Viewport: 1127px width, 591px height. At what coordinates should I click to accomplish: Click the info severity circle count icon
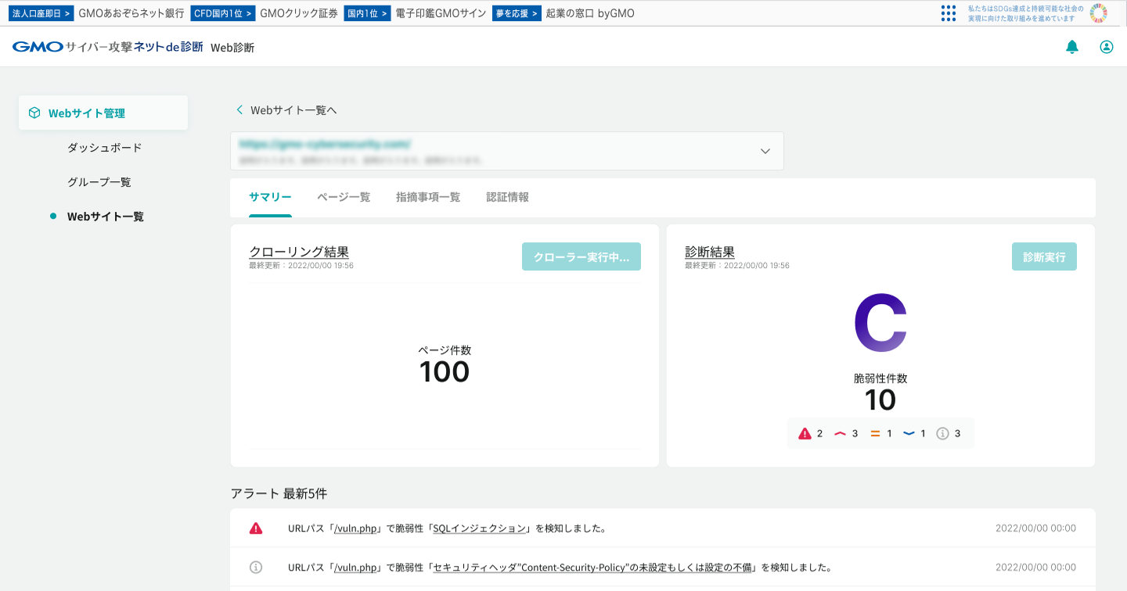(x=942, y=433)
